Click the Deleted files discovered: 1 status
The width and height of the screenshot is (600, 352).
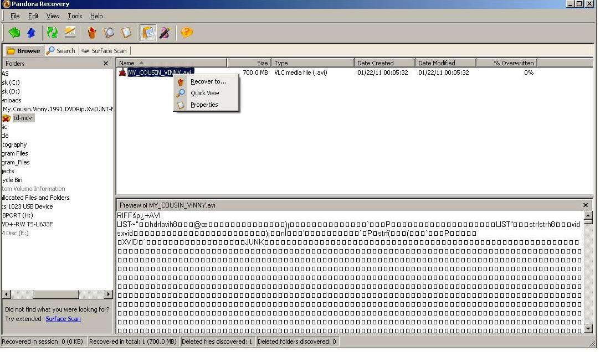click(217, 341)
